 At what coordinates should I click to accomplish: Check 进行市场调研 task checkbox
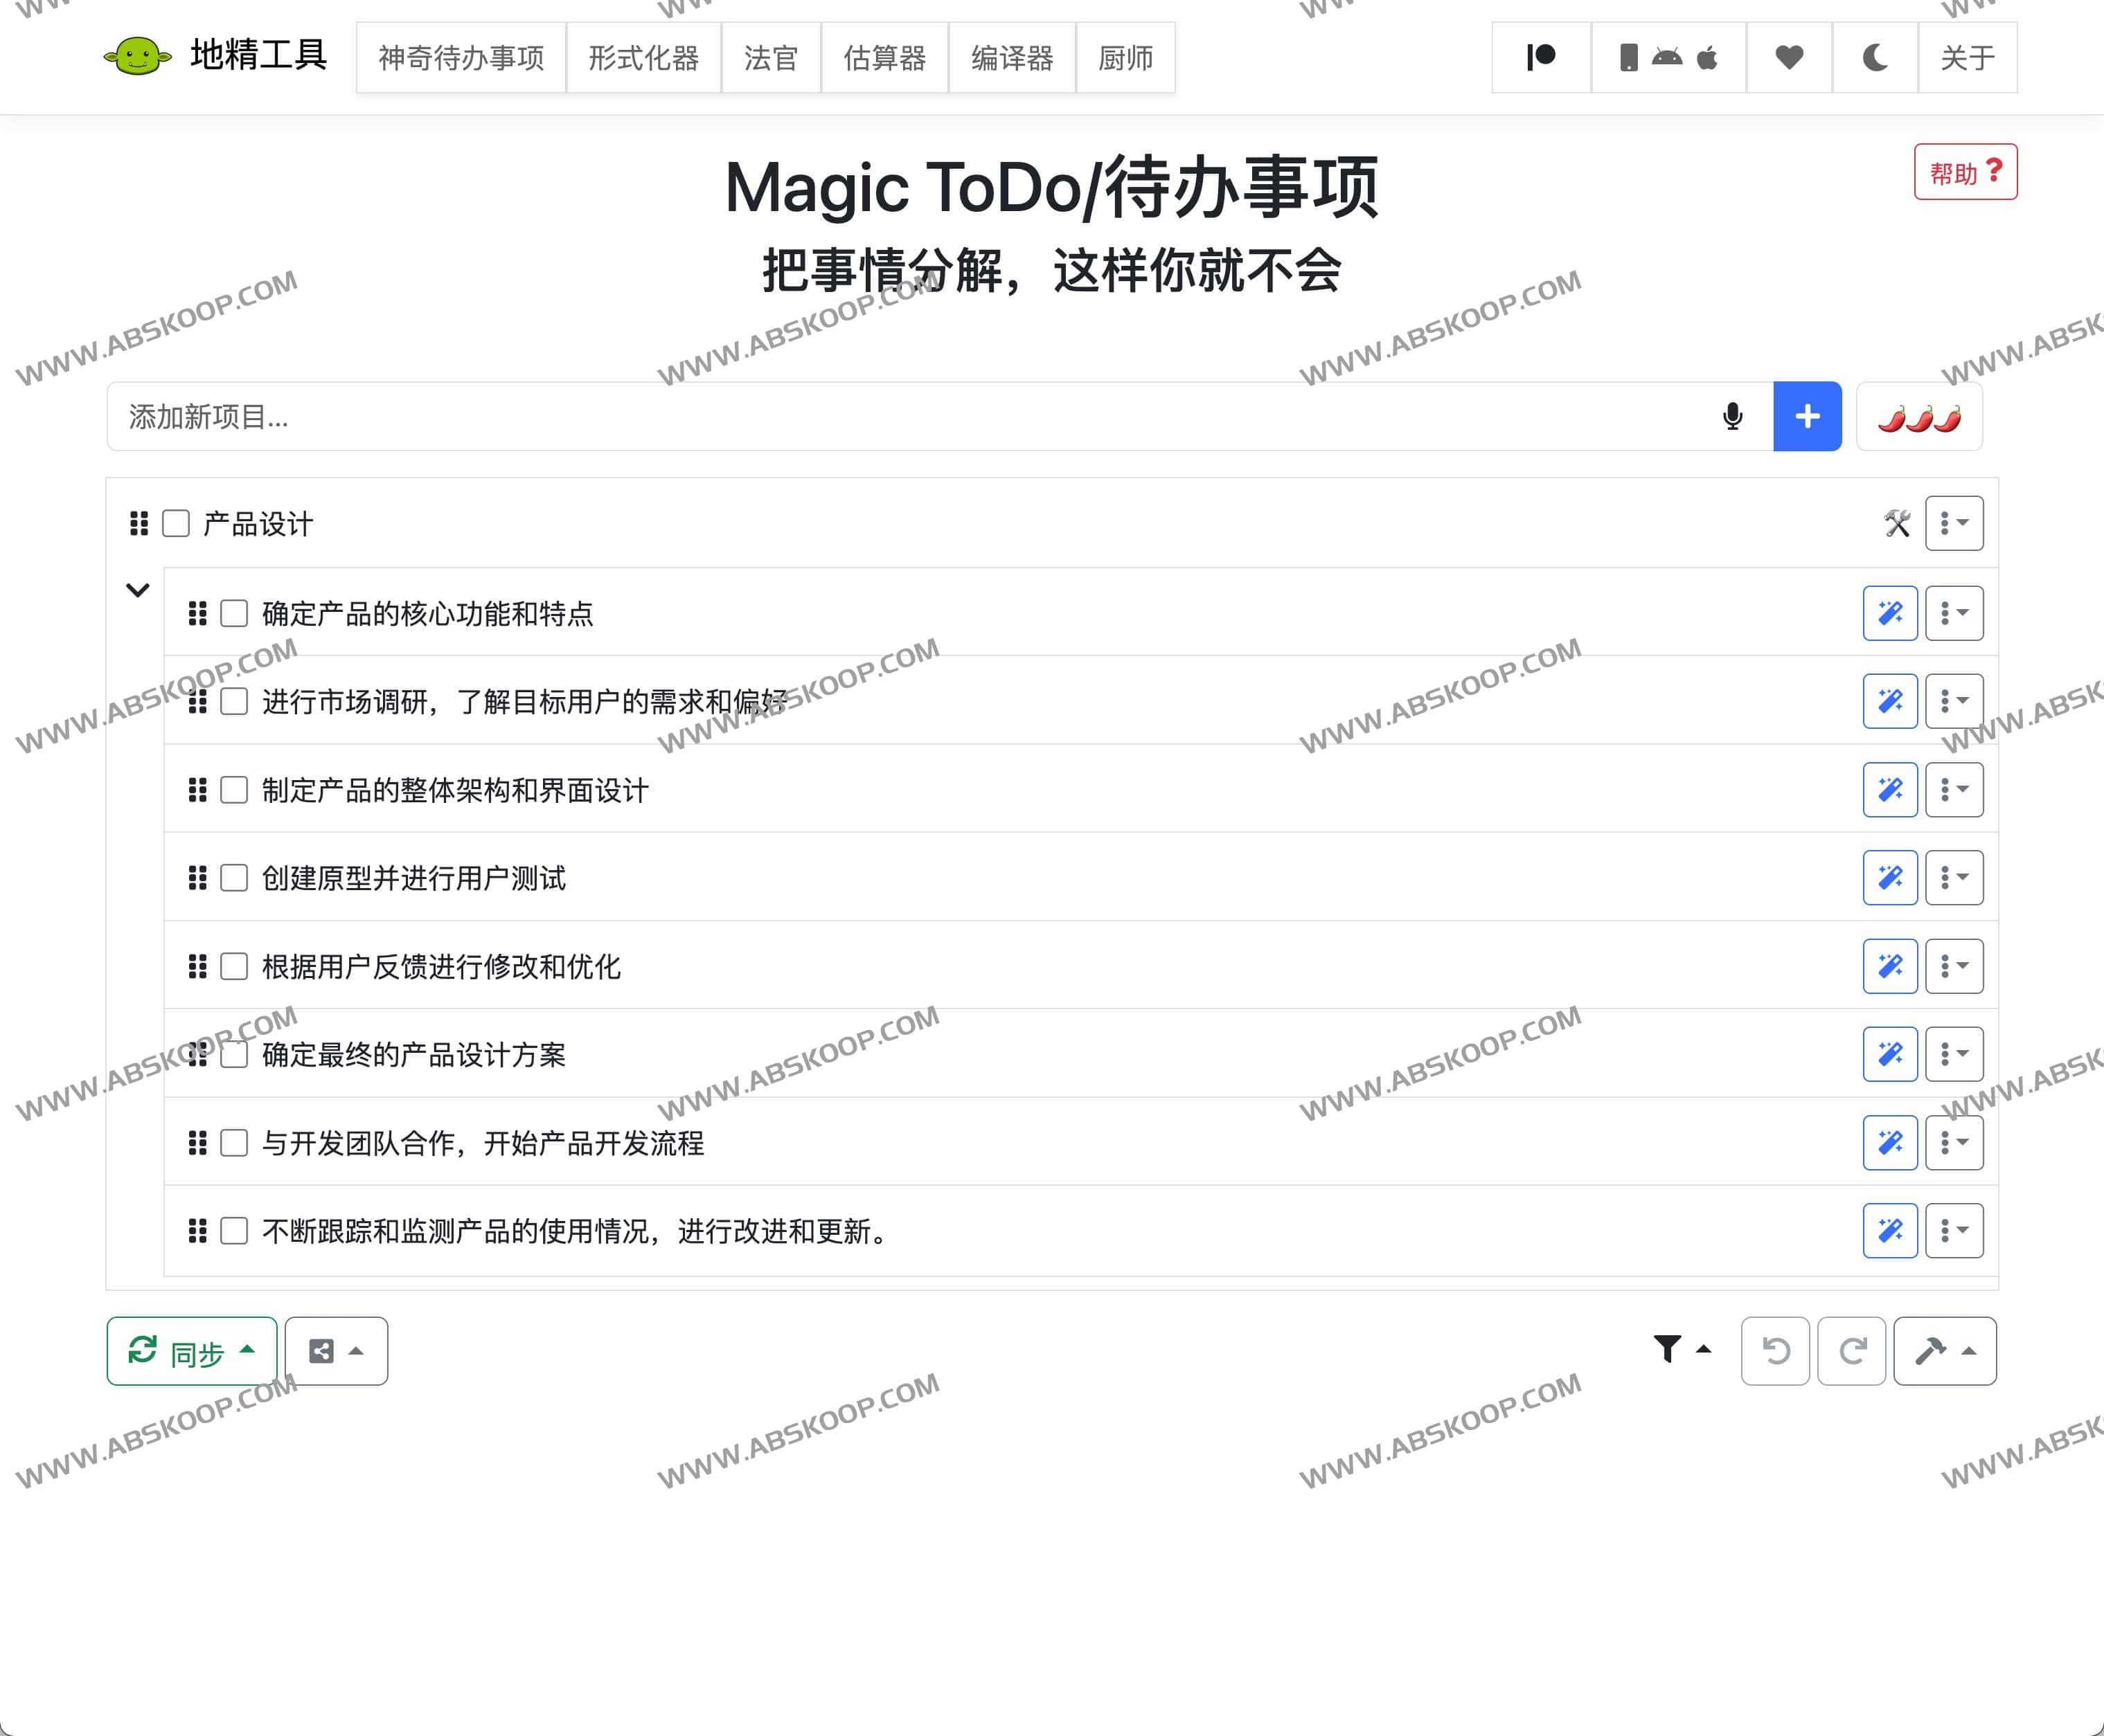point(234,701)
